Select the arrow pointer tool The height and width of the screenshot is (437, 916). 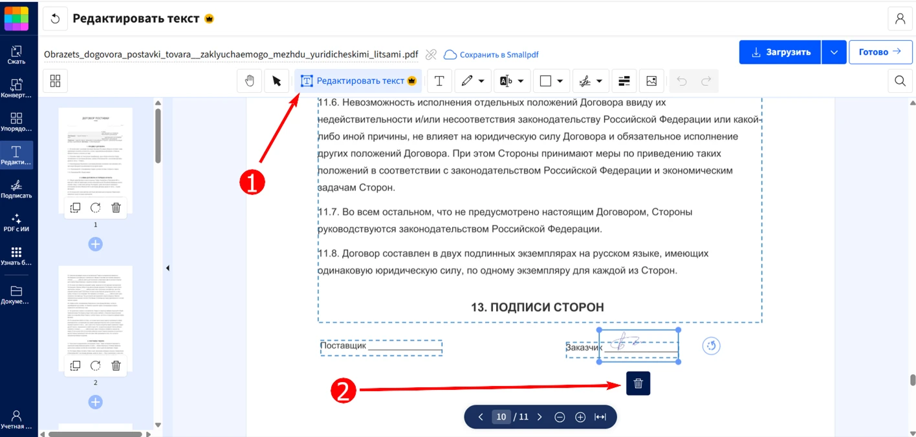[277, 81]
